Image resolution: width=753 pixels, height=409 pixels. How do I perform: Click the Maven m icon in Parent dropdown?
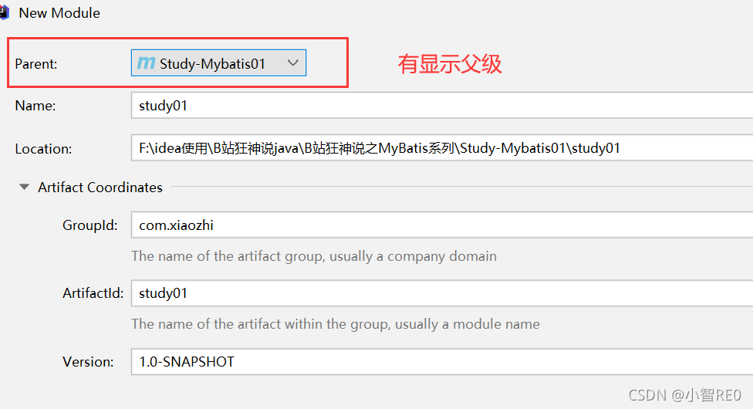[146, 63]
